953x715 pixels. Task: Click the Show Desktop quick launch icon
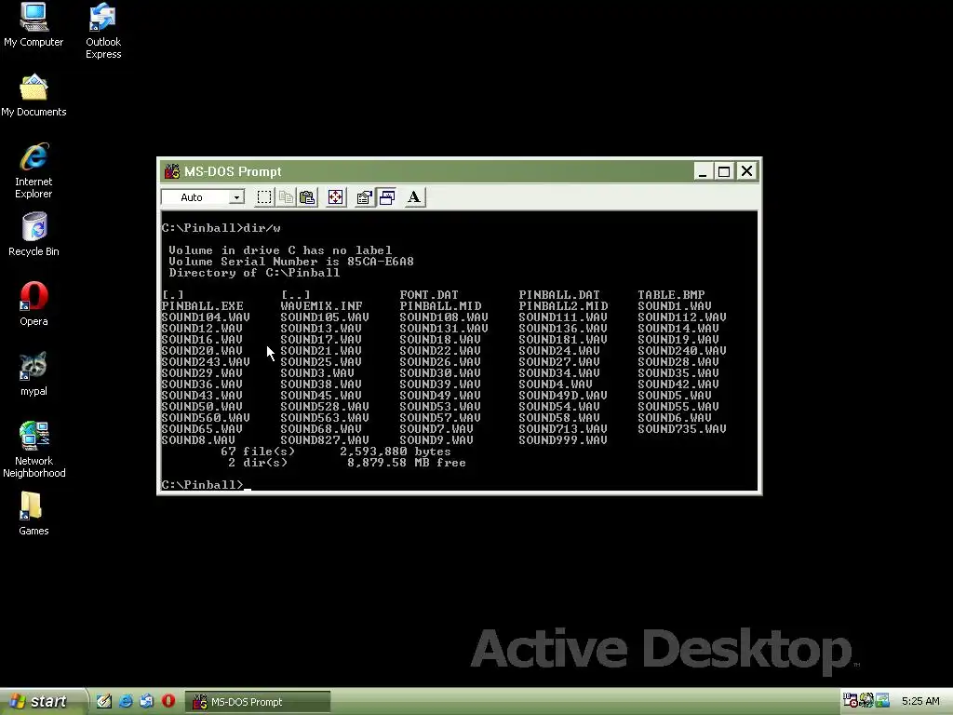104,701
